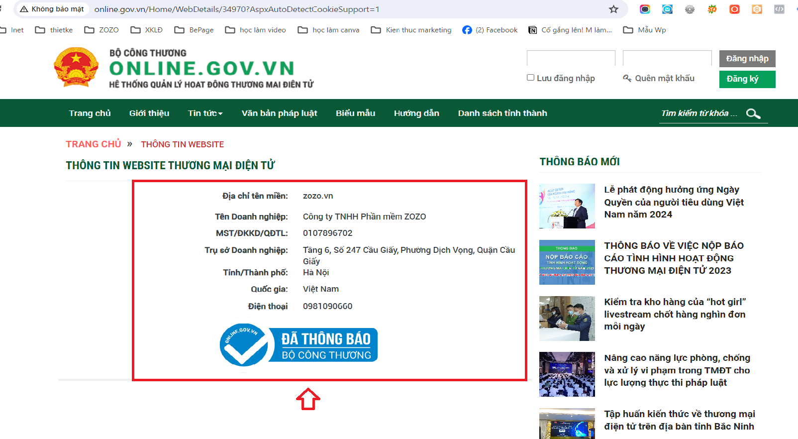Open 'Lễ phát động hưởng ứng Ngày Quyền' article
Screen dimensions: 798x439
[x=674, y=202]
